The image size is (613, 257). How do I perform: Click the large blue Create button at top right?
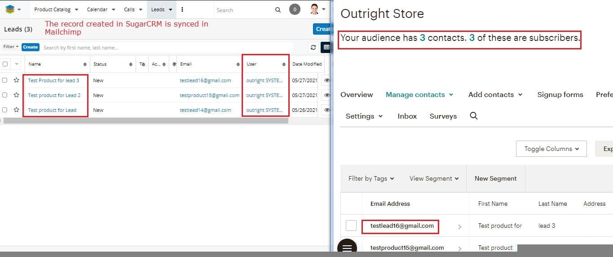tap(322, 29)
